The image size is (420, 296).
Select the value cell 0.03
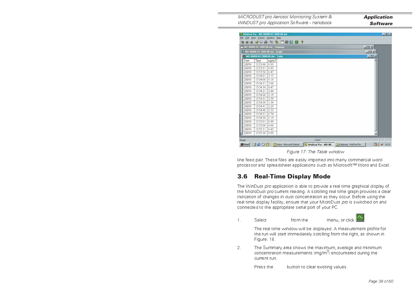coord(272,65)
